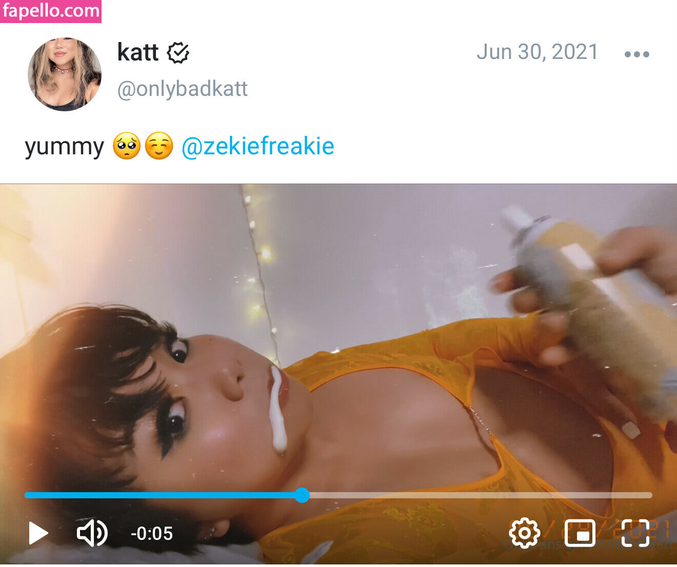This screenshot has height=567, width=677.
Task: Open the three-dot post options menu
Action: tap(637, 54)
